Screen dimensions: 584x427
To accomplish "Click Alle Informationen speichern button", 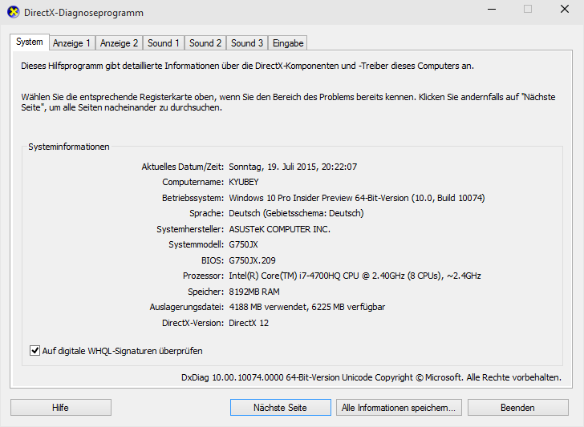I will pyautogui.click(x=399, y=408).
